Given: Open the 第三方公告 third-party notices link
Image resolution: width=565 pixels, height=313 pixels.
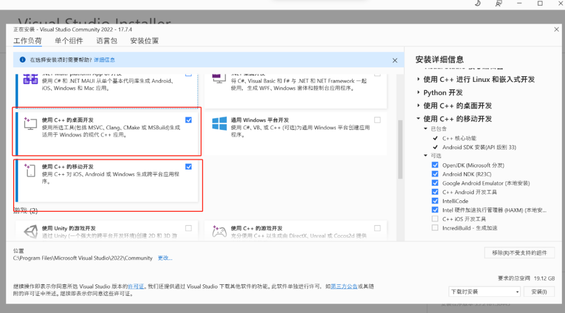Looking at the screenshot, I should tap(344, 286).
